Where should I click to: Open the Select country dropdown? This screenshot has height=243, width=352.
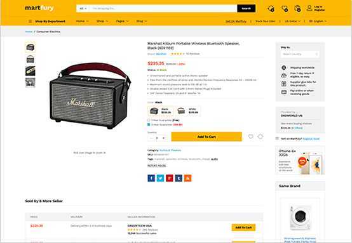point(300,54)
